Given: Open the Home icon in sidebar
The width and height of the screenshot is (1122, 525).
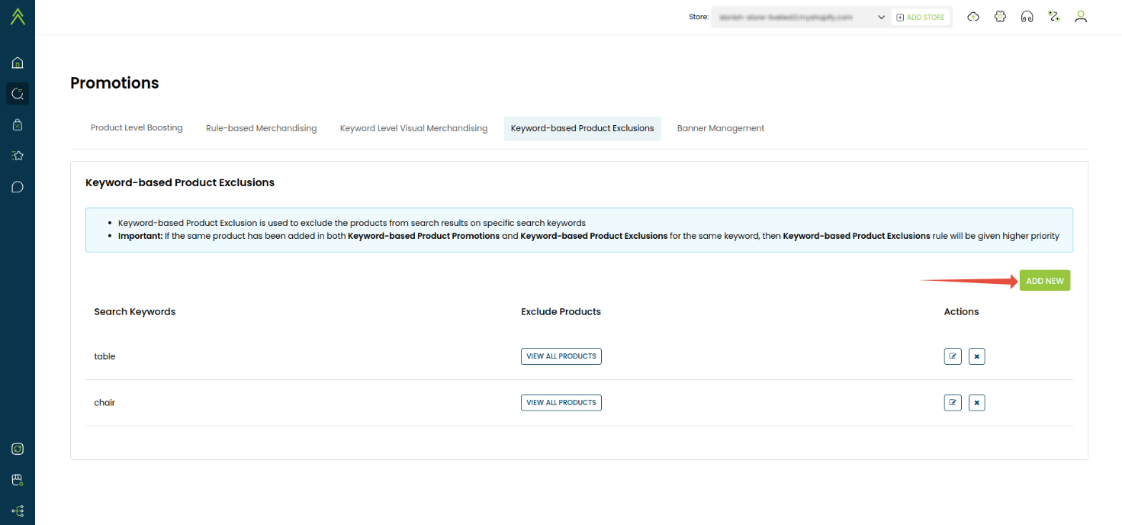Looking at the screenshot, I should (x=18, y=63).
